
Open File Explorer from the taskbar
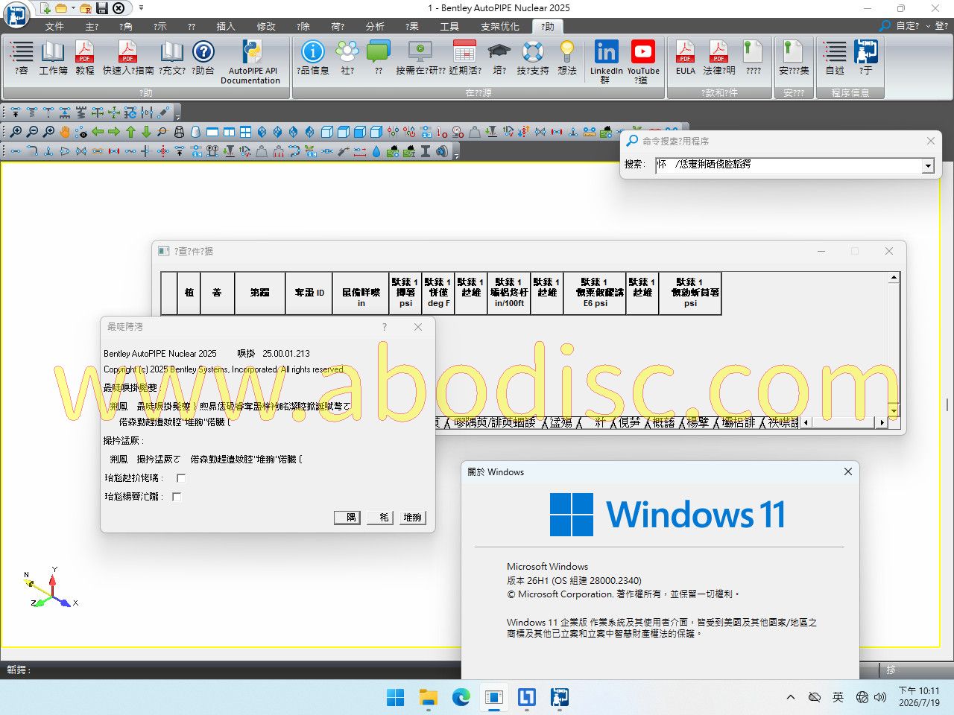(x=429, y=697)
